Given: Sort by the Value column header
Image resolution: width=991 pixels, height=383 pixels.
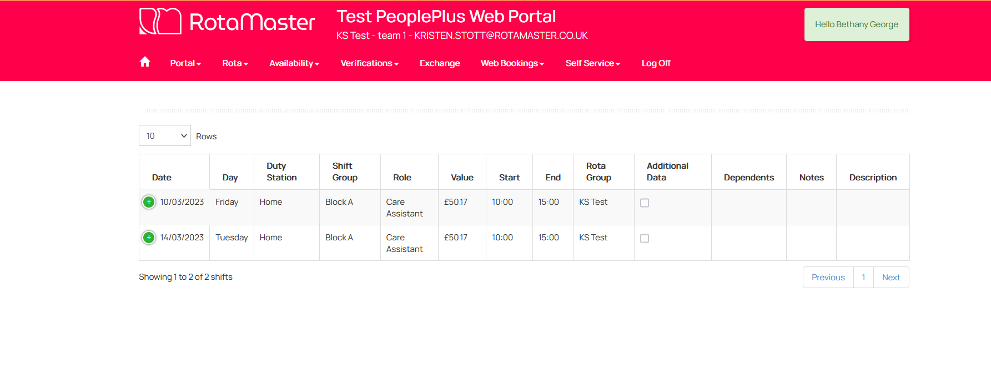Looking at the screenshot, I should tap(462, 172).
